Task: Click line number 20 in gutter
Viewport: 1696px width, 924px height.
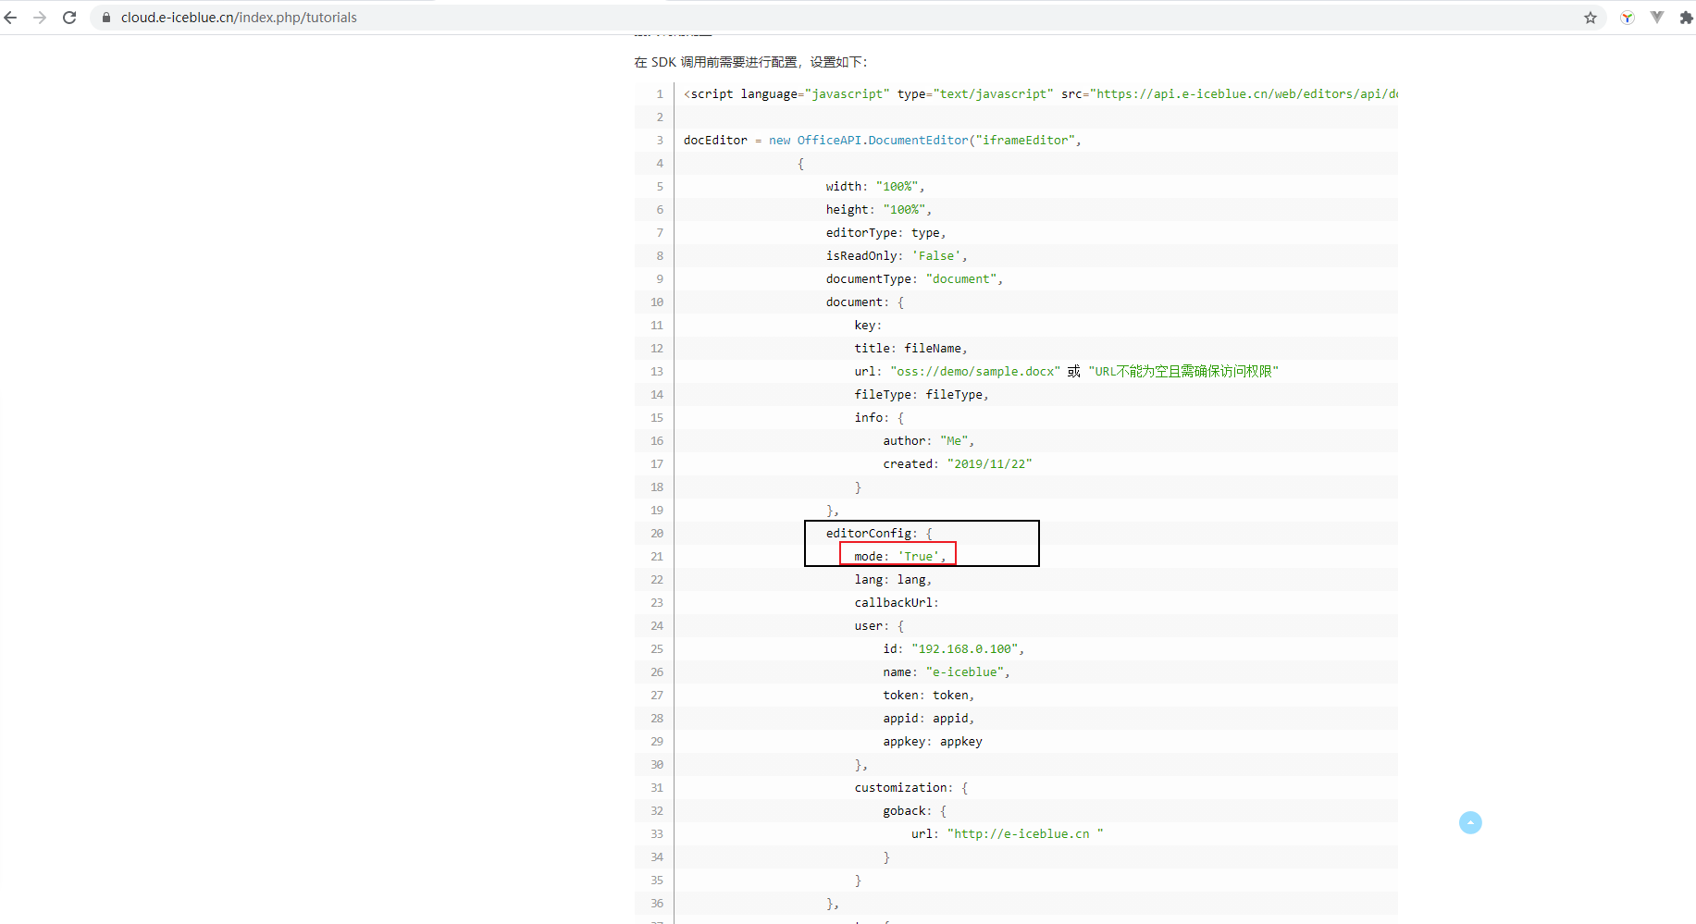Action: tap(657, 534)
